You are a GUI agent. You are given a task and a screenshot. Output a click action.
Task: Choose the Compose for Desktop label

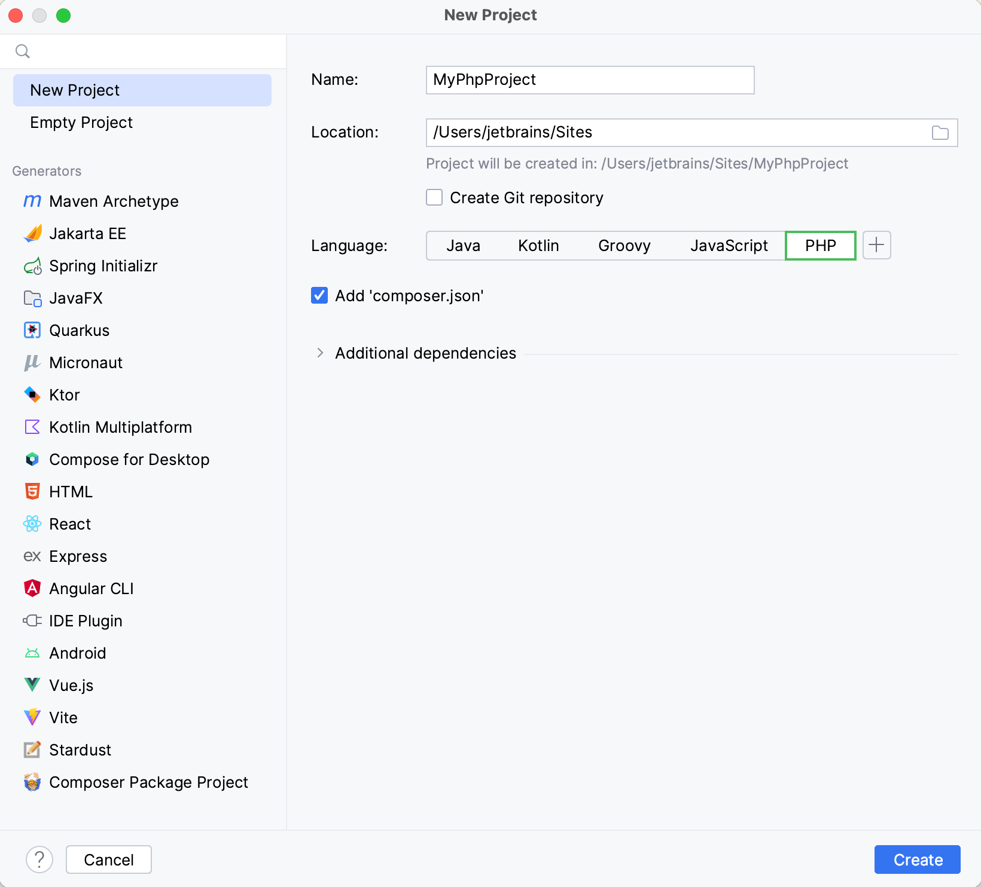130,460
